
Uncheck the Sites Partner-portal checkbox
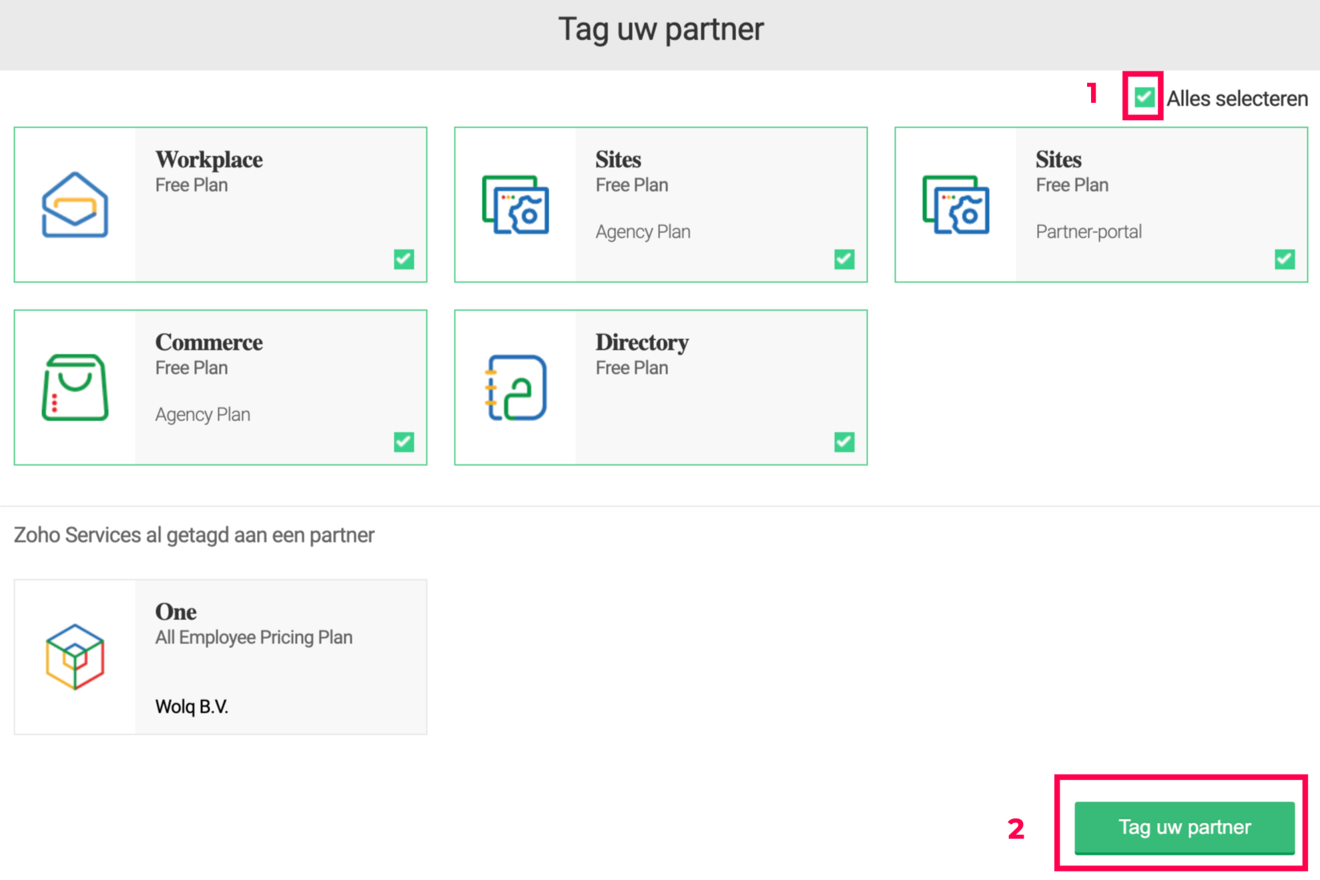click(x=1285, y=259)
